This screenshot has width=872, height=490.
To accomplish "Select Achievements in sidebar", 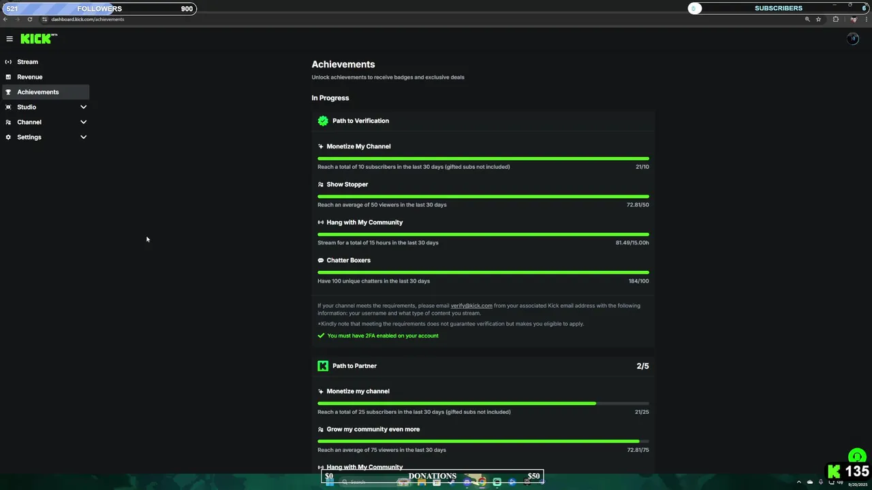I will pos(46,92).
